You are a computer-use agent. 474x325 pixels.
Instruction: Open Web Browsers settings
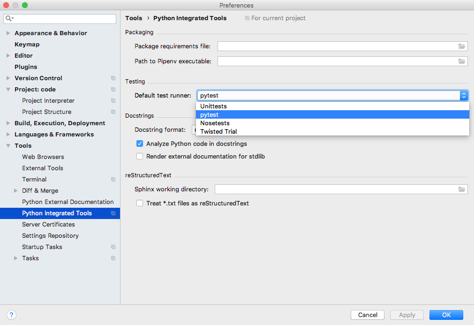pyautogui.click(x=43, y=157)
